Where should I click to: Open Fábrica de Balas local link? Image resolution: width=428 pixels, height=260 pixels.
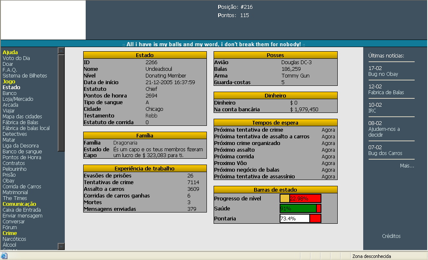pyautogui.click(x=26, y=128)
